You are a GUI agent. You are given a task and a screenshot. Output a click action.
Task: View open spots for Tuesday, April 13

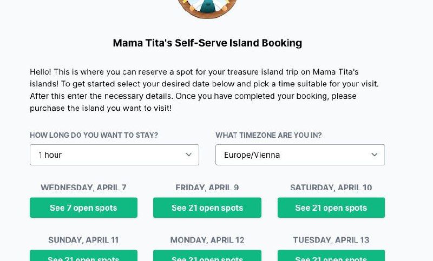click(x=331, y=256)
